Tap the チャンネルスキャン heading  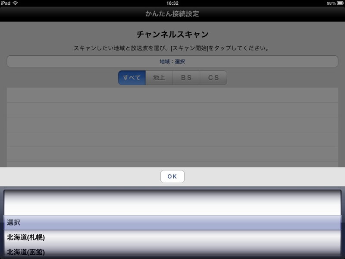[172, 34]
